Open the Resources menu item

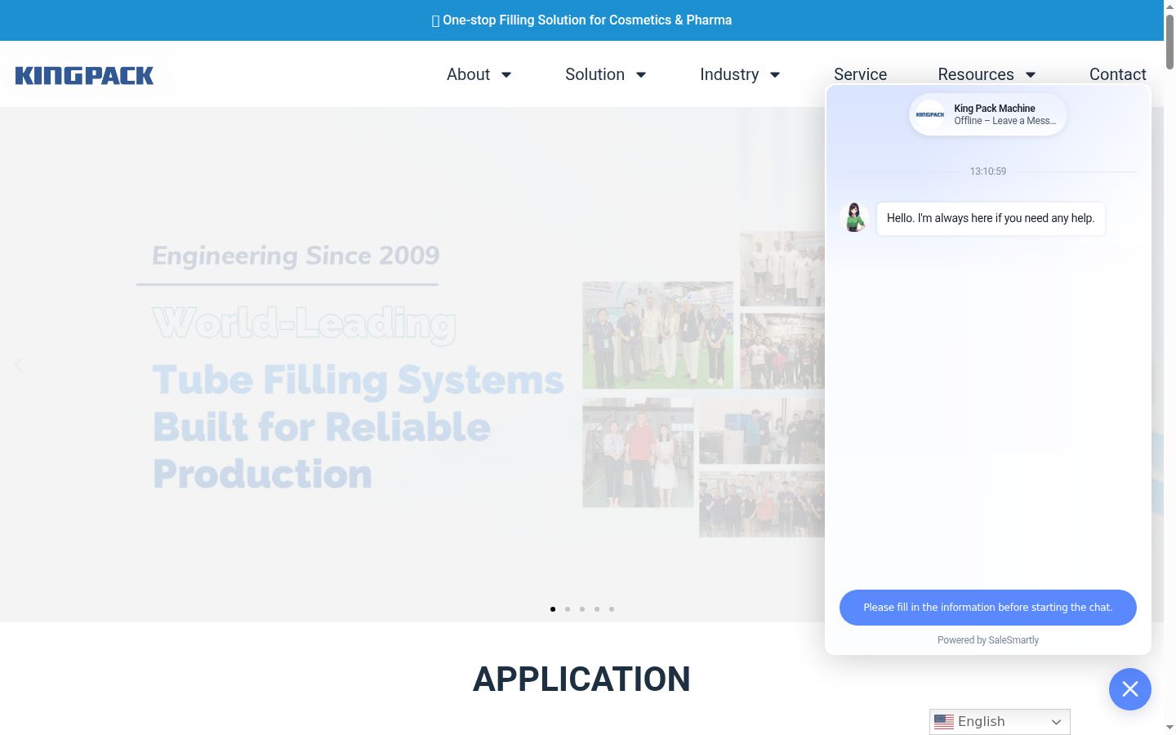point(976,74)
